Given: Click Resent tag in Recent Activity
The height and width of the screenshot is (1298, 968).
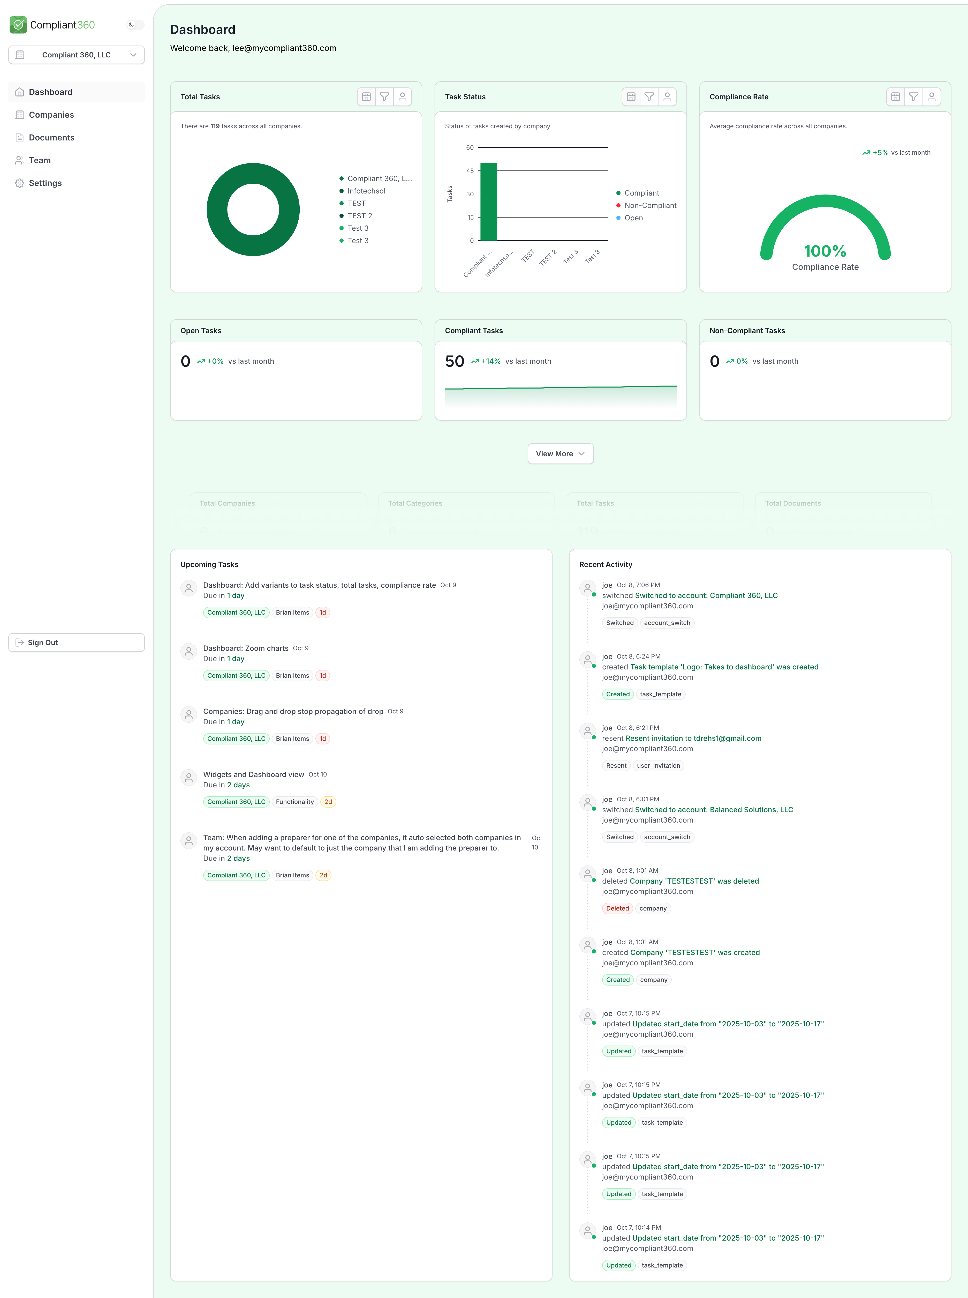Looking at the screenshot, I should [616, 766].
